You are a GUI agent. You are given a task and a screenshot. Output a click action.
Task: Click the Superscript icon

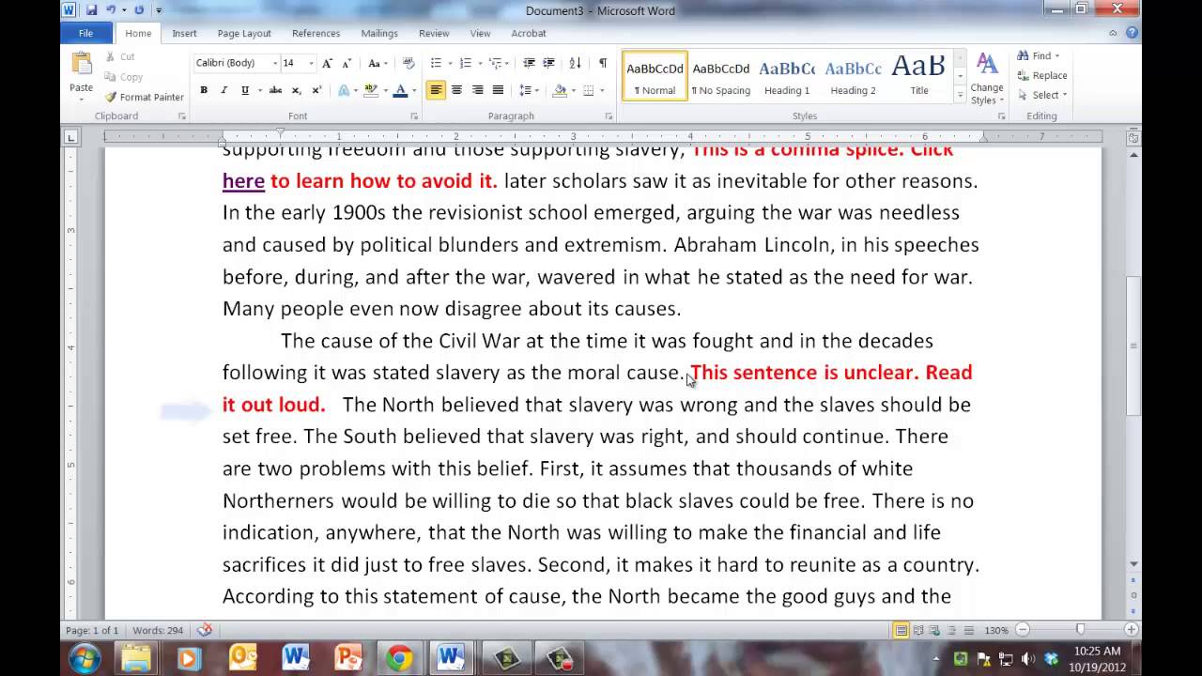point(316,90)
